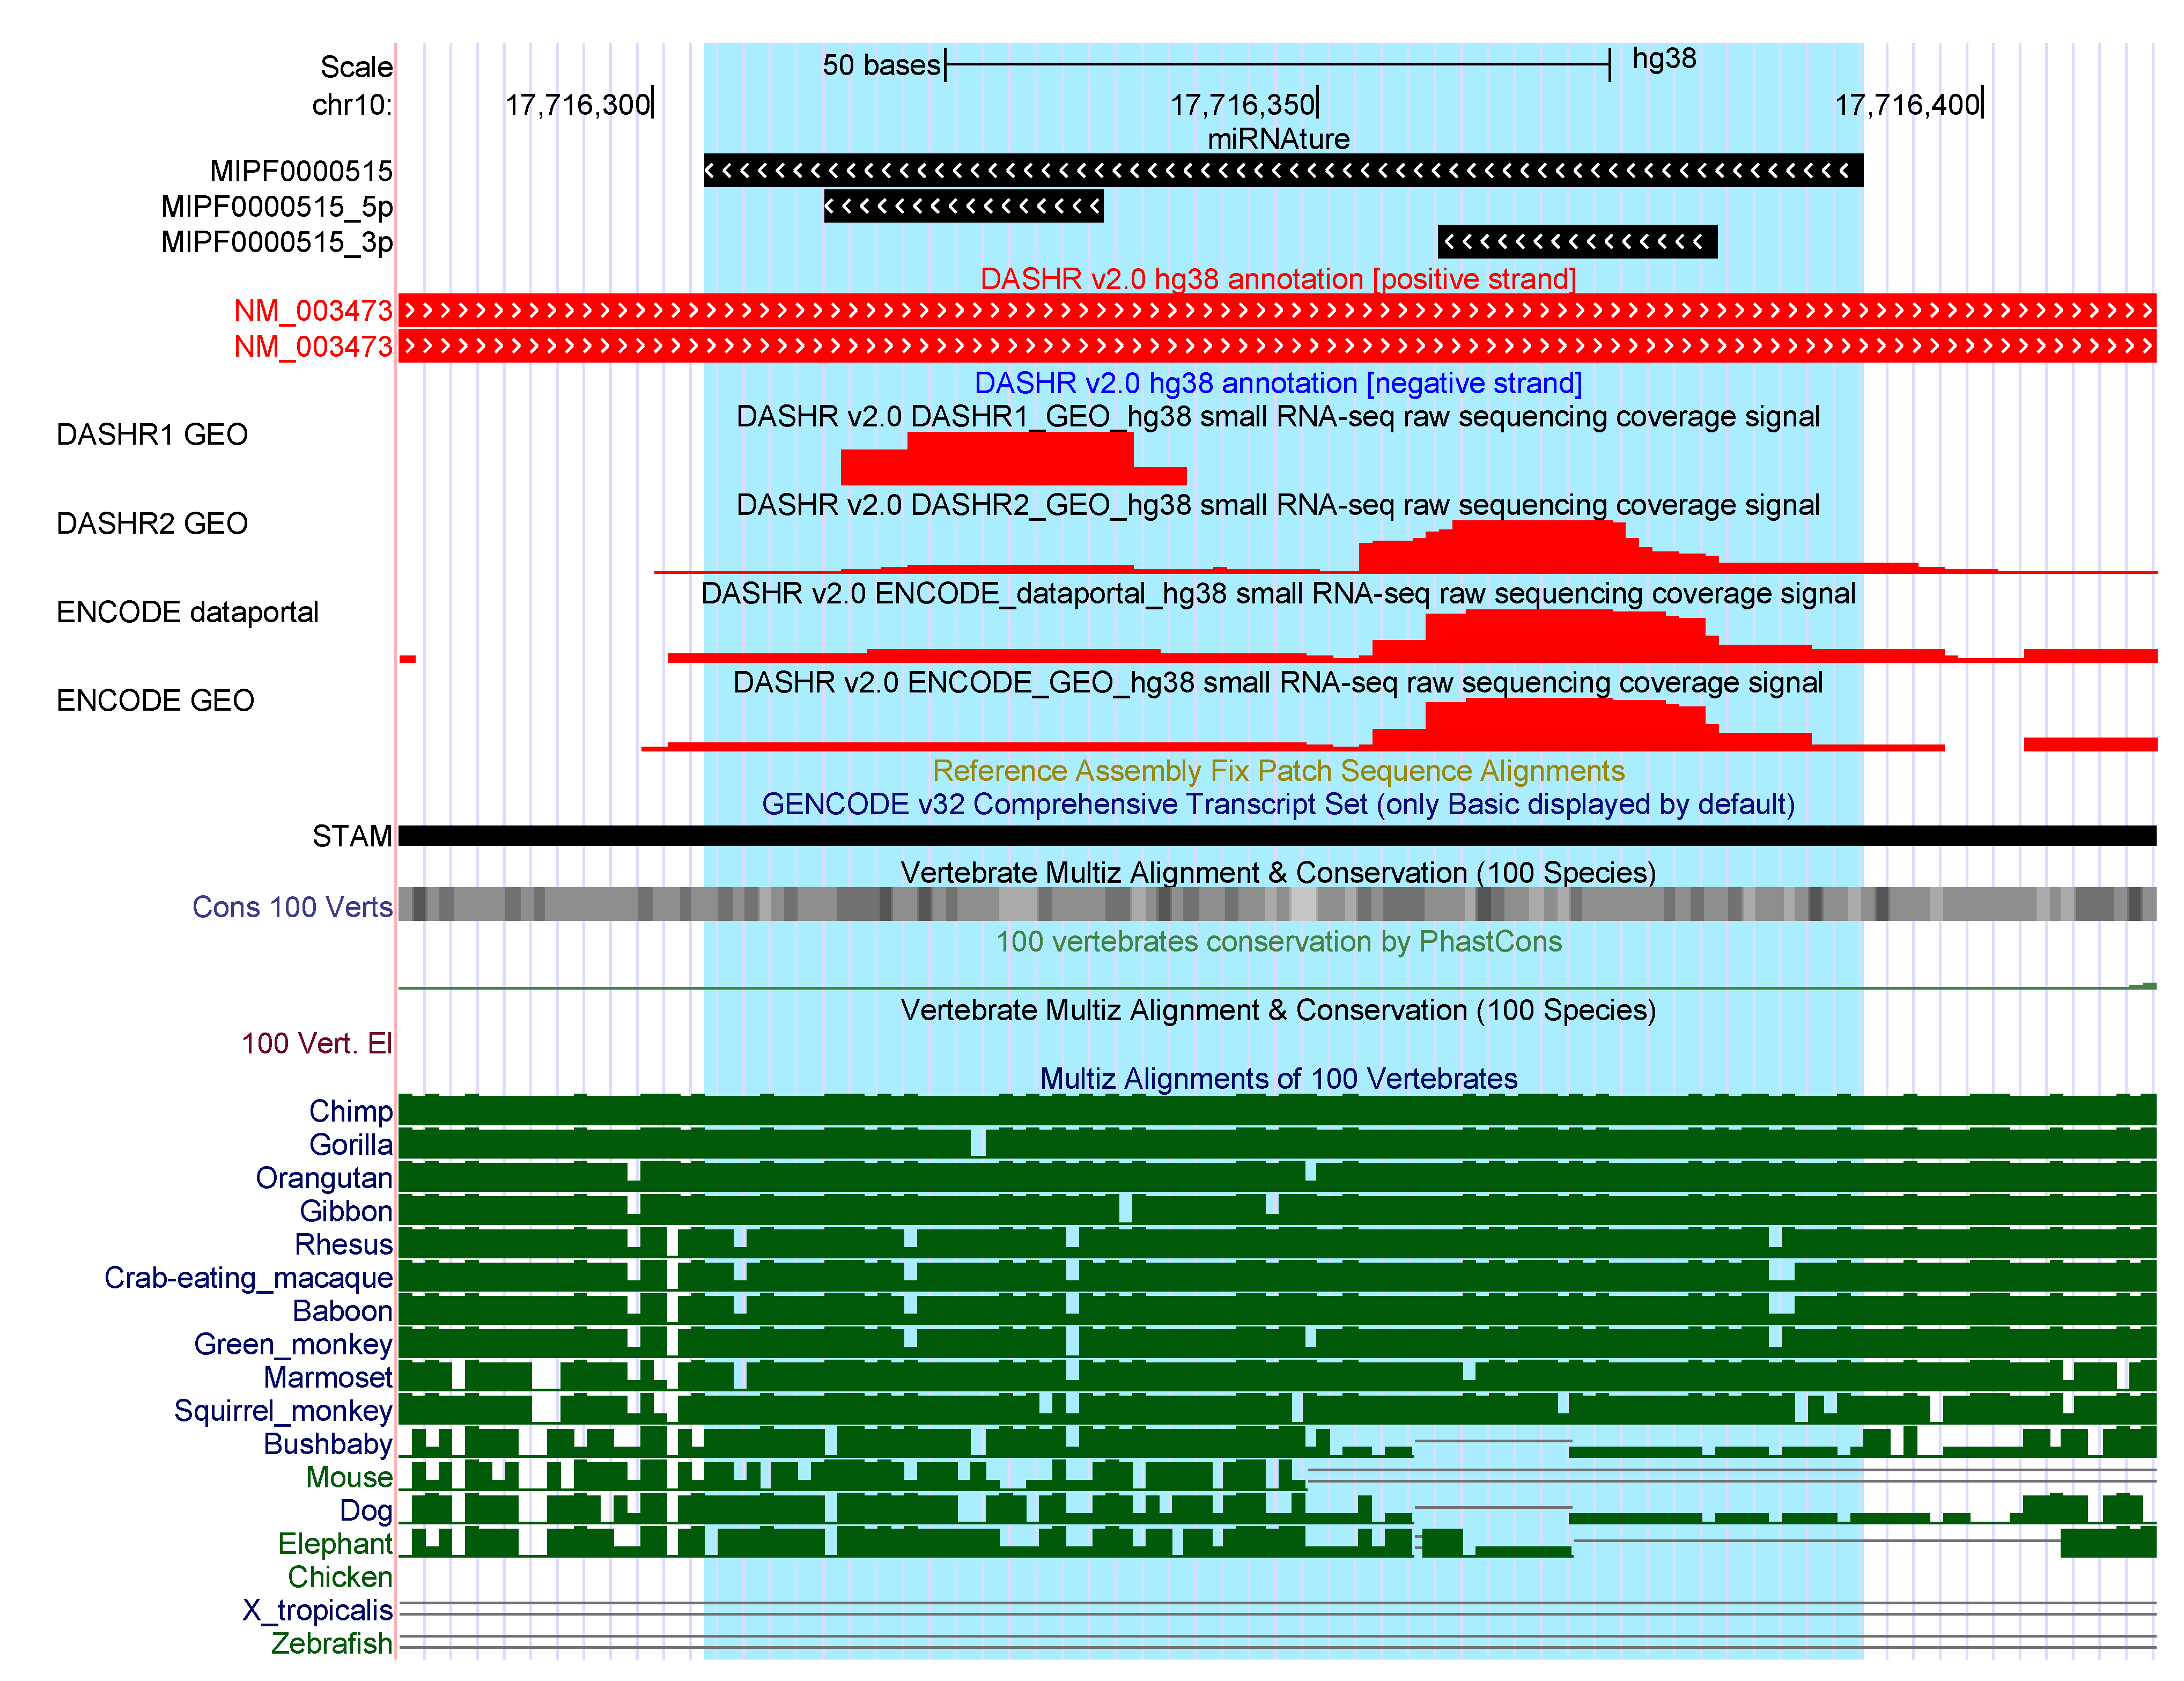Click the Chimp species alignment label
The width and height of the screenshot is (2184, 1681).
coord(350,1111)
